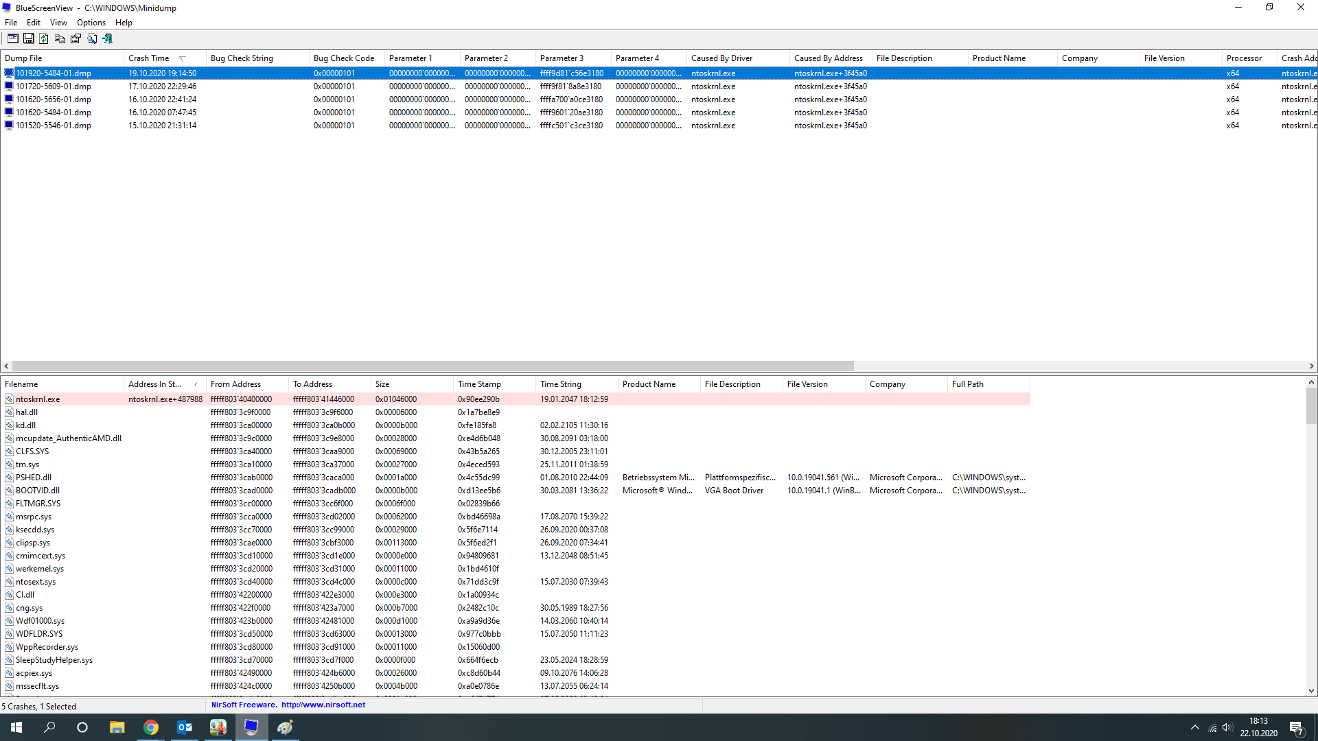Image resolution: width=1318 pixels, height=741 pixels.
Task: Click the upper pane horizontal scrollbar
Action: (432, 366)
